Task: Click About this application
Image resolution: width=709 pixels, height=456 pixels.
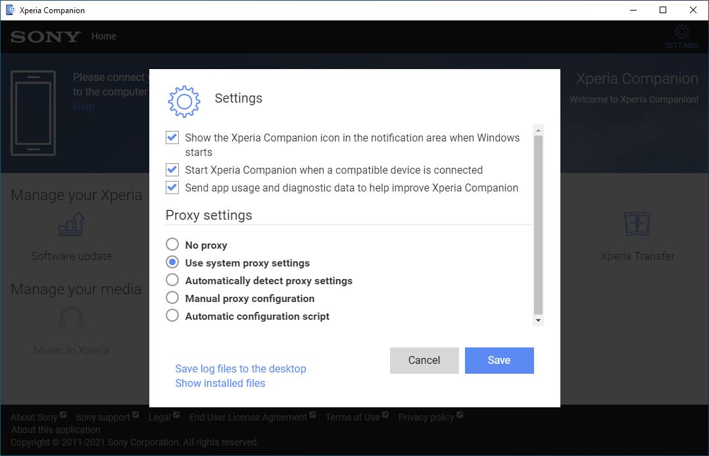Action: (56, 429)
